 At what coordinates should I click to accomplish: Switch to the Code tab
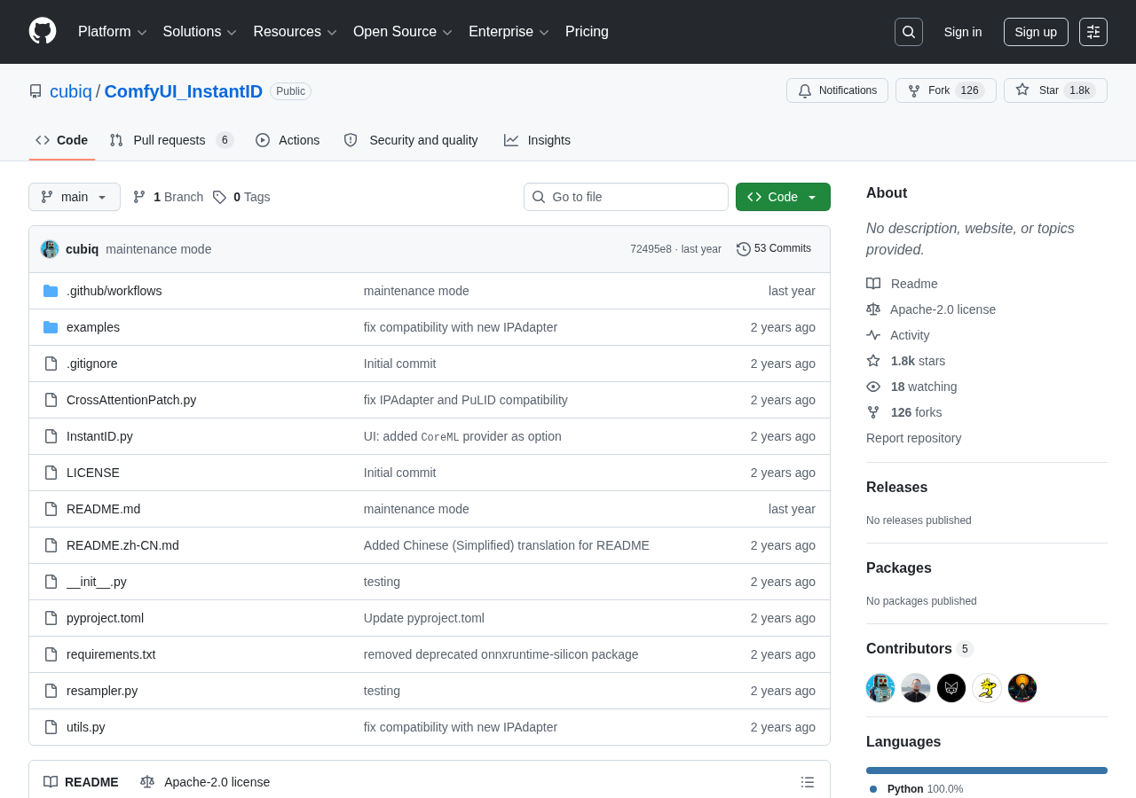pyautogui.click(x=62, y=140)
